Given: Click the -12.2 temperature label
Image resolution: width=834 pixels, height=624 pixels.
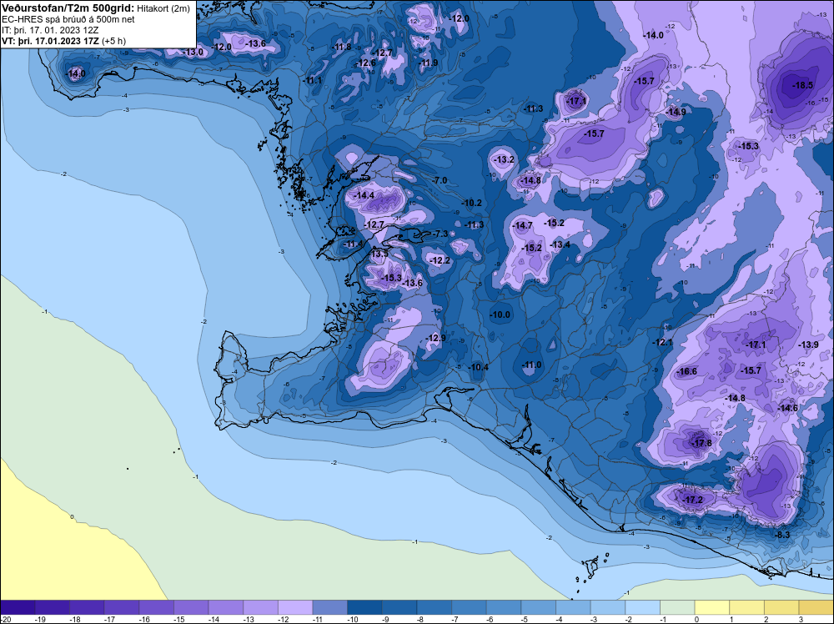Looking at the screenshot, I should [x=440, y=260].
